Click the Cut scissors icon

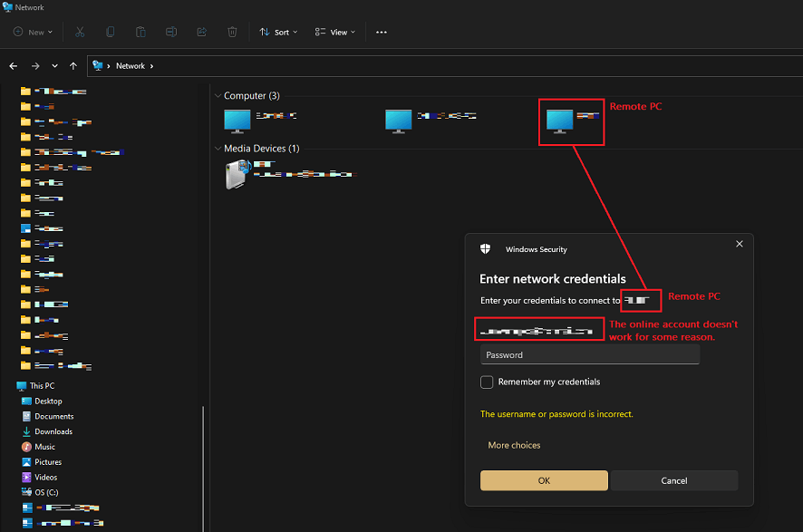click(80, 32)
